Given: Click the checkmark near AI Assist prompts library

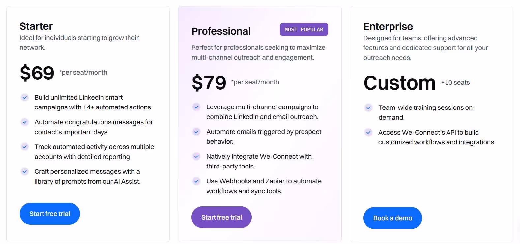Looking at the screenshot, I should pyautogui.click(x=25, y=171).
